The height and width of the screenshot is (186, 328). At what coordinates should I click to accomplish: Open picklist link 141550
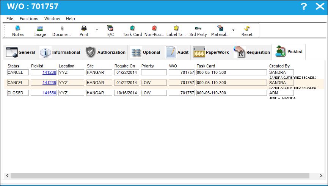[x=49, y=93]
